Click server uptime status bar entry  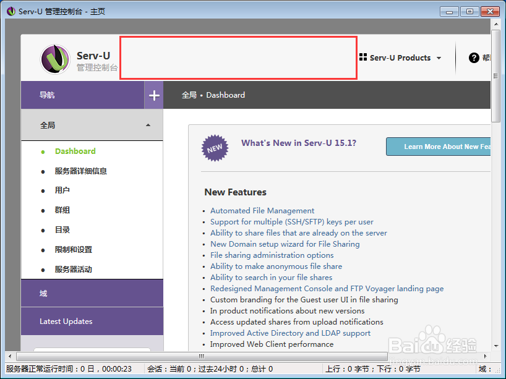69,369
